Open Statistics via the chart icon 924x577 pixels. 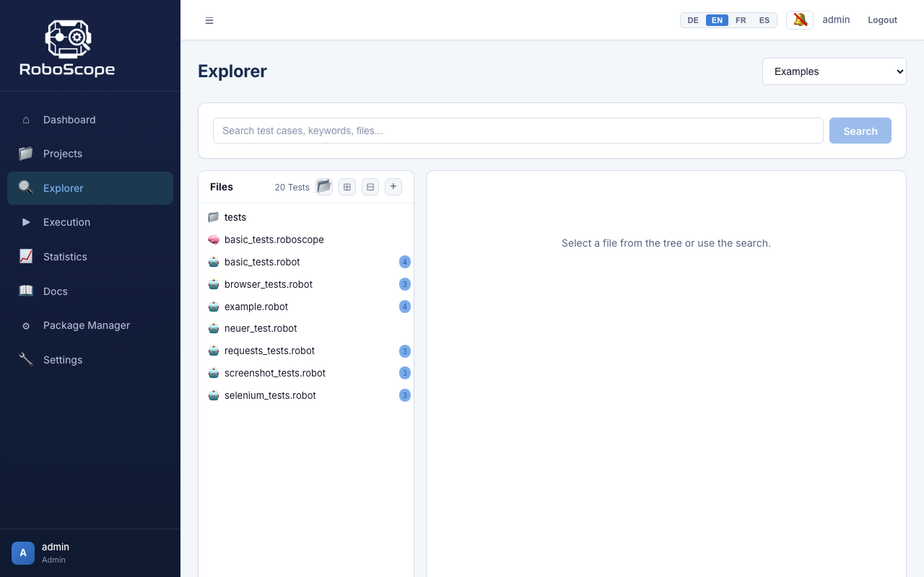click(26, 257)
